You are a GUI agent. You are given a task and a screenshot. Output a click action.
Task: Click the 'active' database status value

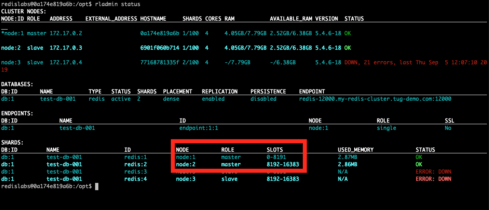pyautogui.click(x=121, y=99)
